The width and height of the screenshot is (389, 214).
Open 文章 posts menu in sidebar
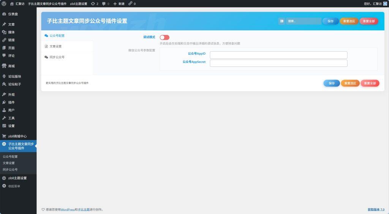(x=18, y=24)
